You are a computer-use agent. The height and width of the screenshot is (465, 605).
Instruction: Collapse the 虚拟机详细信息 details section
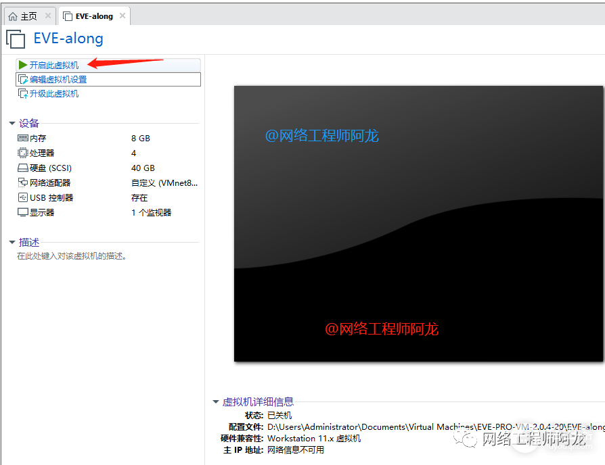(216, 402)
